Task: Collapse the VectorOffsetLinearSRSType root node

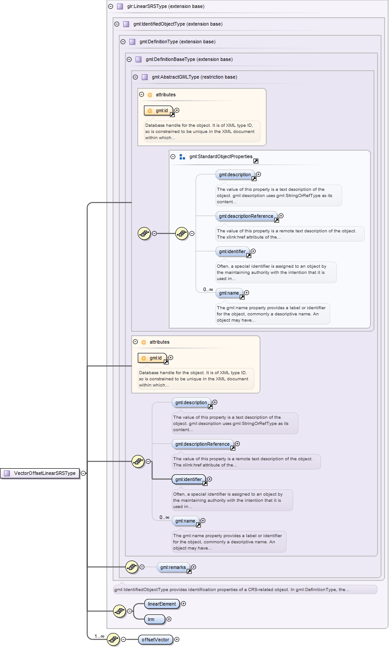Action: pyautogui.click(x=83, y=473)
